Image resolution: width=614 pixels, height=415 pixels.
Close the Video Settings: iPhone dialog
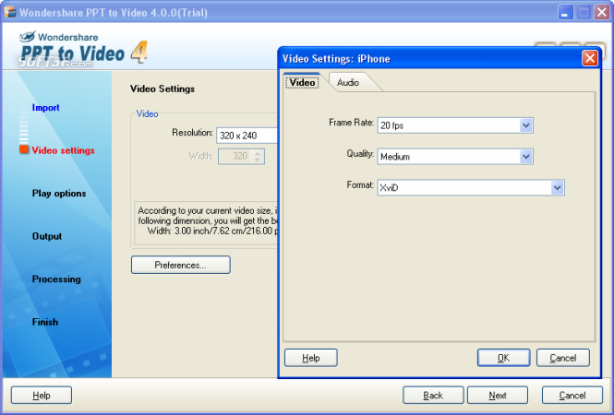pos(590,59)
